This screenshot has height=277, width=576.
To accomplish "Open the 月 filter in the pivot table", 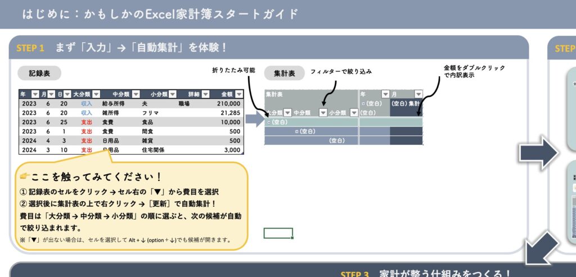I will coord(418,94).
